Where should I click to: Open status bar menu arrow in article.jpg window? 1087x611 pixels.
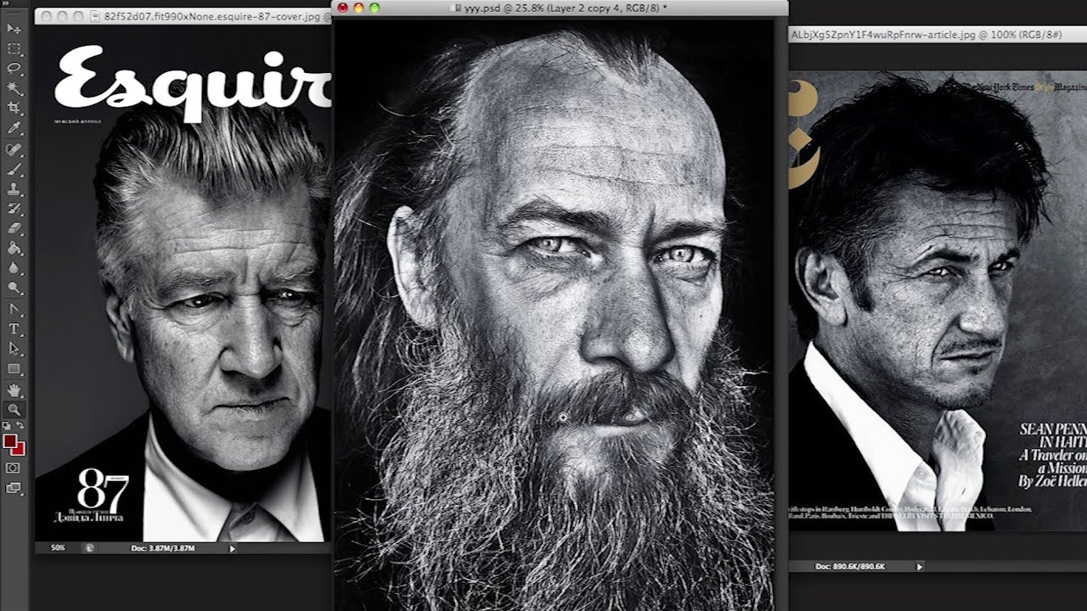(919, 566)
